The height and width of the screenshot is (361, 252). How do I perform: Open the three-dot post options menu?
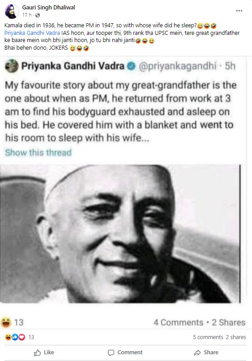click(x=239, y=11)
